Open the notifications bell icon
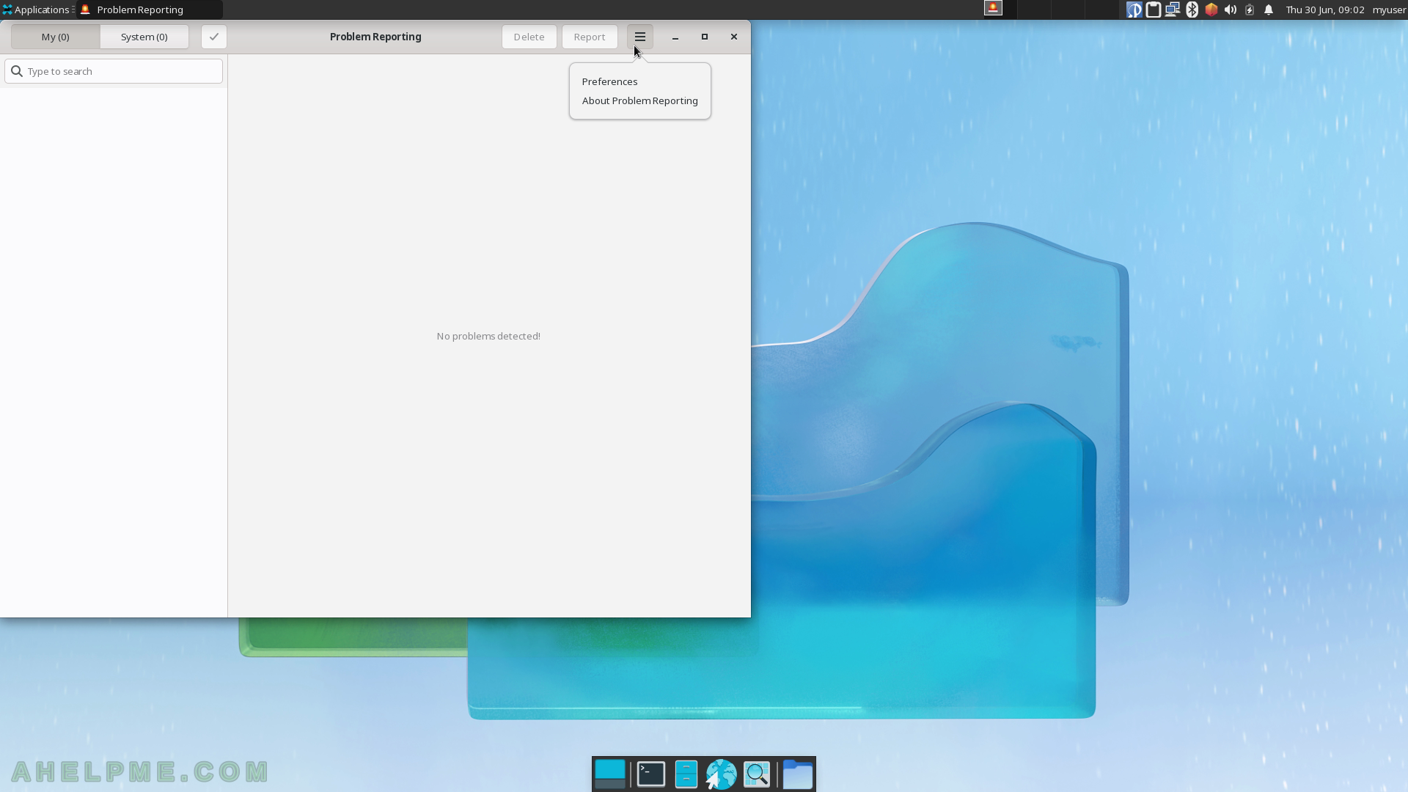Screen dimensions: 1408x792 (x=1269, y=10)
